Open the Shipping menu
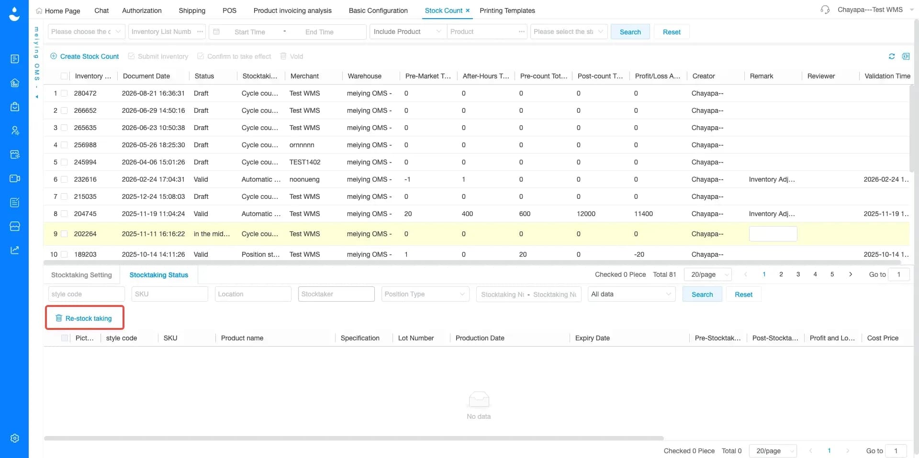Image resolution: width=919 pixels, height=458 pixels. 192,11
